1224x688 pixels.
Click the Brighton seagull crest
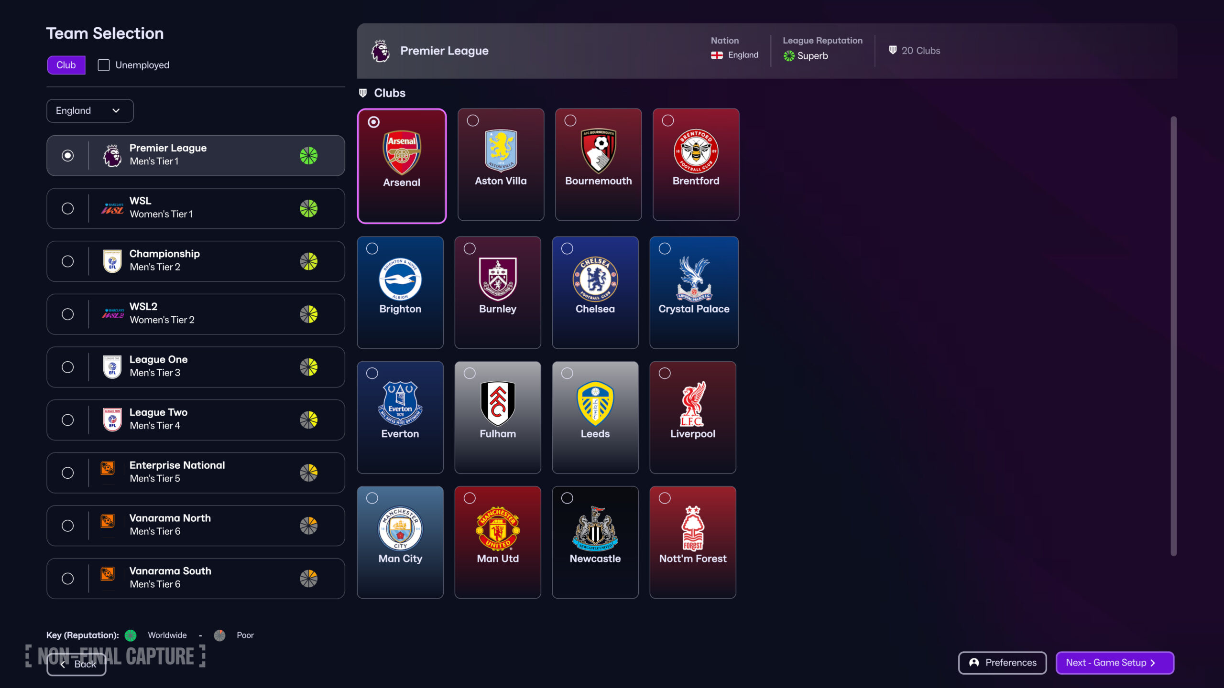pos(400,279)
